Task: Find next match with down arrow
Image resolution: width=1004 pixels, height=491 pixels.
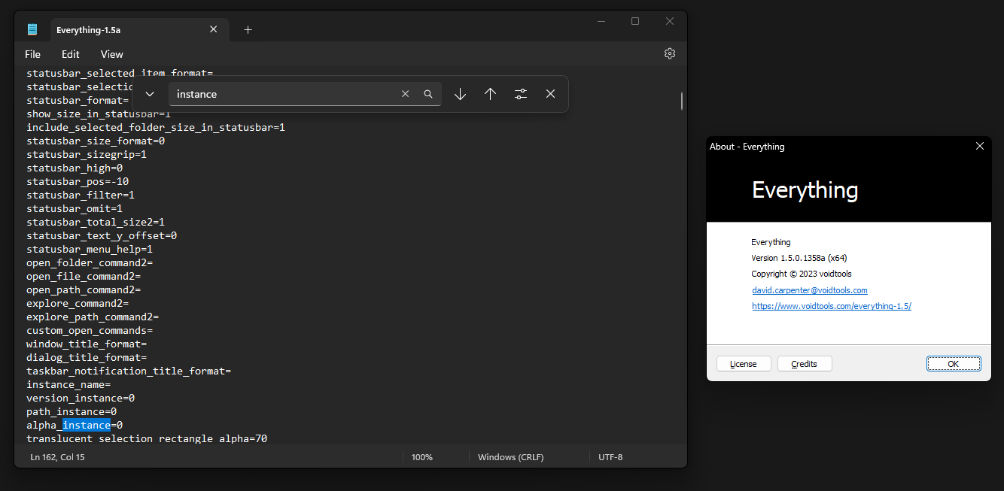Action: (461, 94)
